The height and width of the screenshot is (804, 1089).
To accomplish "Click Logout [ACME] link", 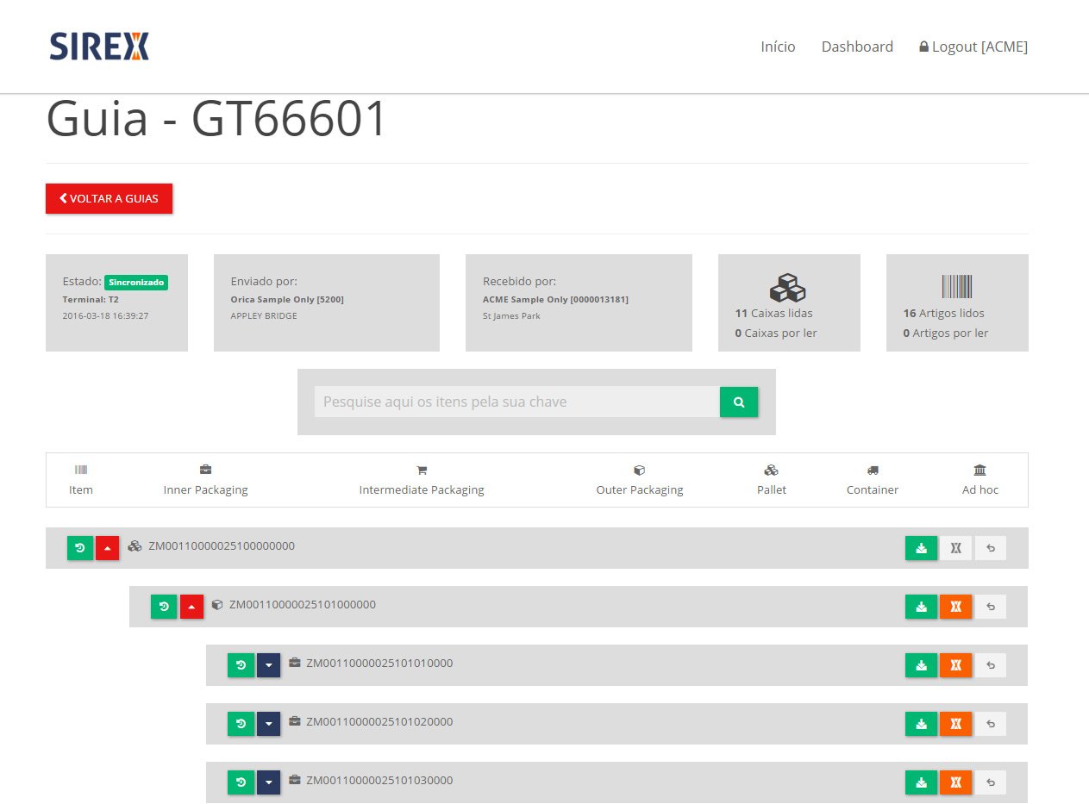I will pyautogui.click(x=973, y=47).
